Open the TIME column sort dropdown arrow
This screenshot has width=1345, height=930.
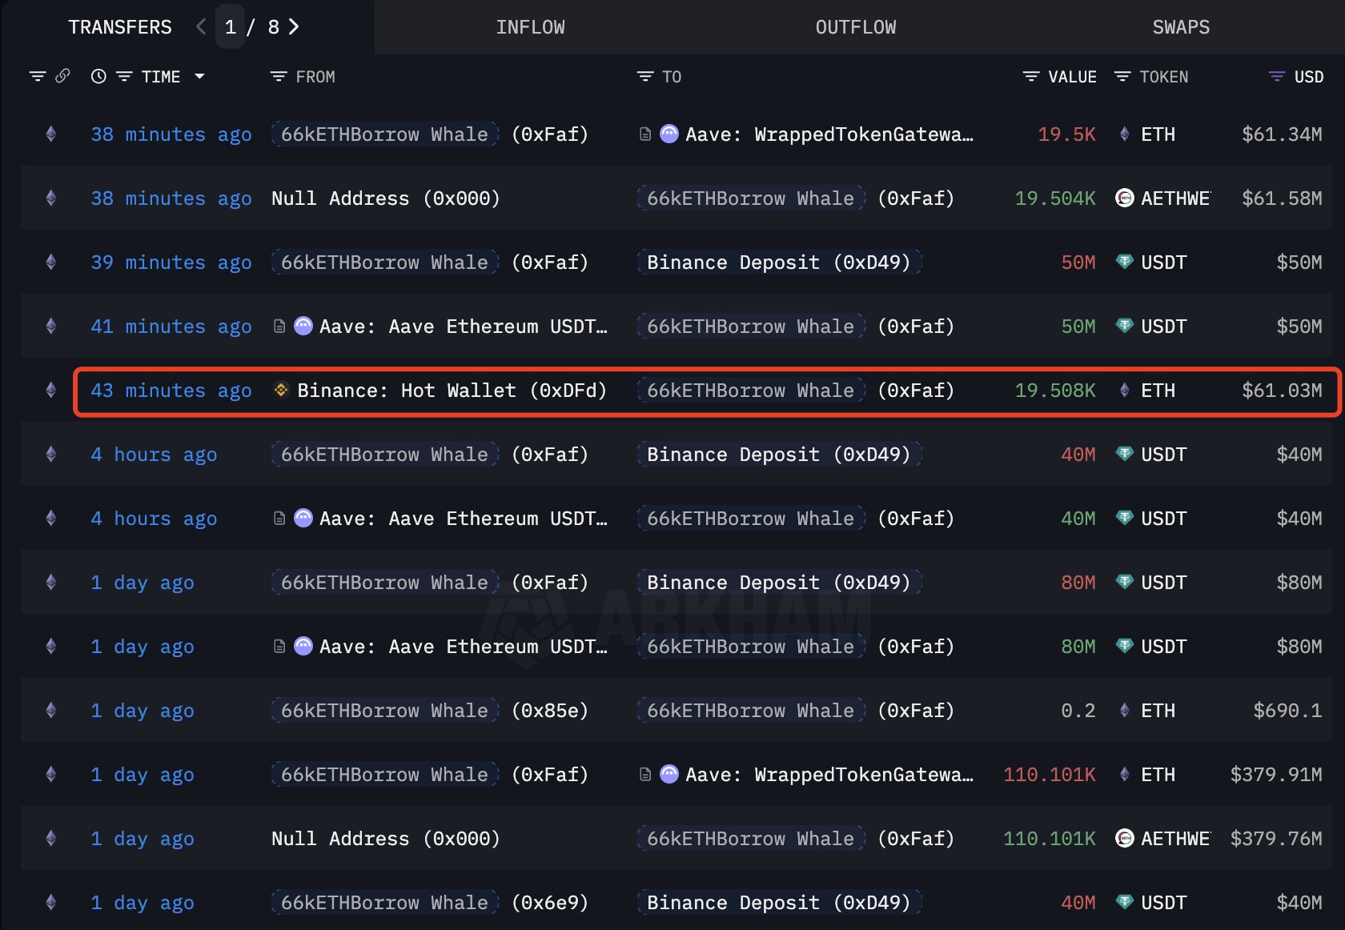[200, 77]
